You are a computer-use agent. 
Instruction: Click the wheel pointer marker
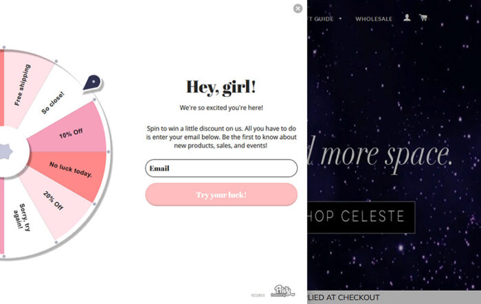pyautogui.click(x=93, y=83)
